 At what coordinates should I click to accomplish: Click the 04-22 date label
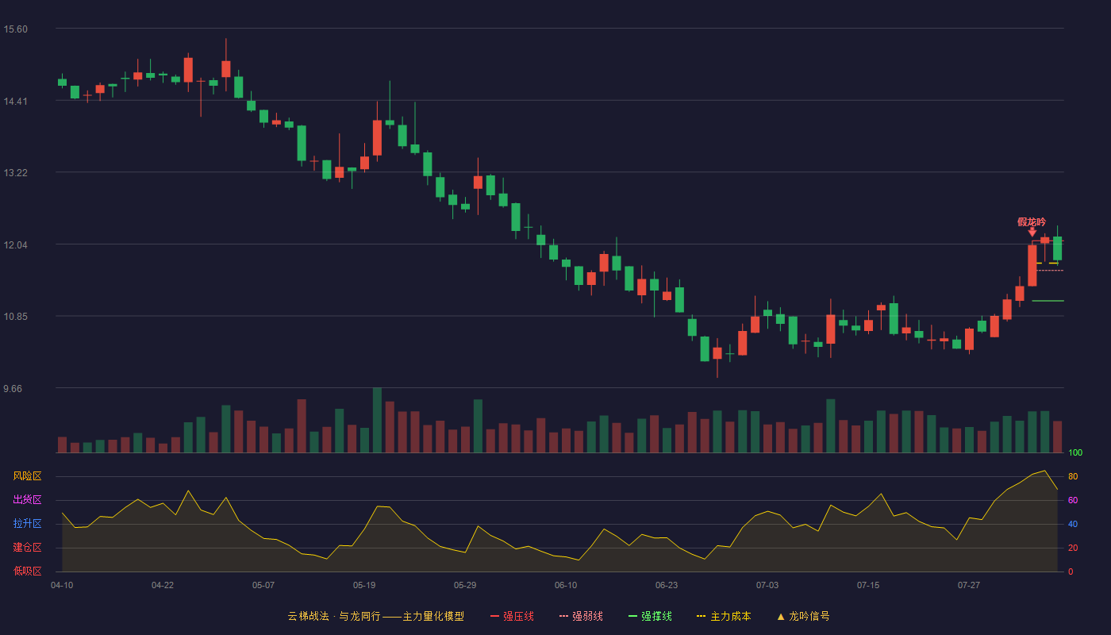(163, 585)
